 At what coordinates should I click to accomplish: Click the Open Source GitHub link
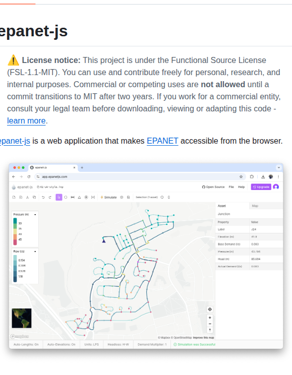pyautogui.click(x=213, y=187)
